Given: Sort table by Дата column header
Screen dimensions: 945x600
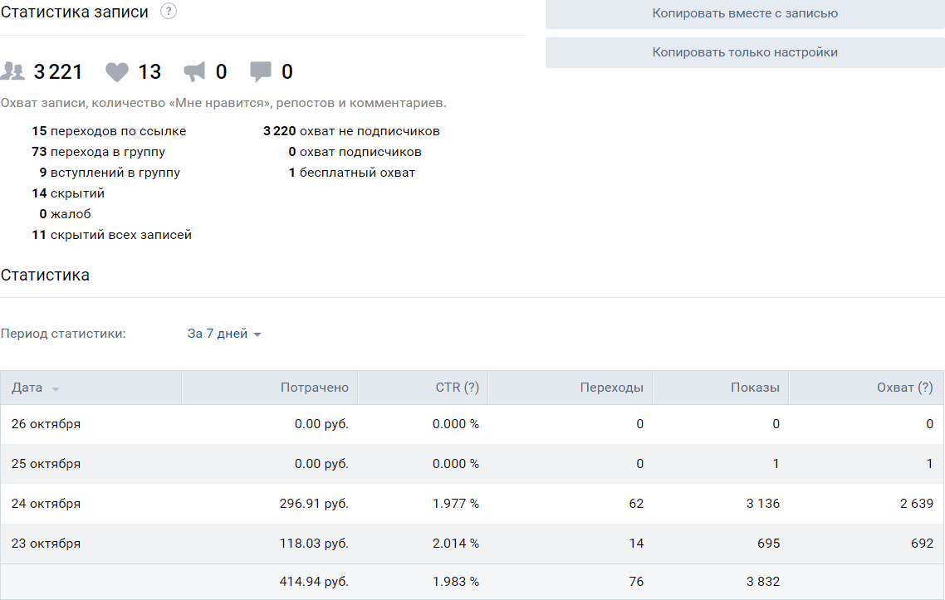Looking at the screenshot, I should tap(27, 388).
